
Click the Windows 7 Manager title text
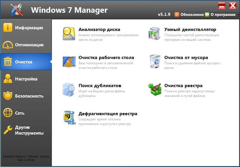click(x=69, y=10)
